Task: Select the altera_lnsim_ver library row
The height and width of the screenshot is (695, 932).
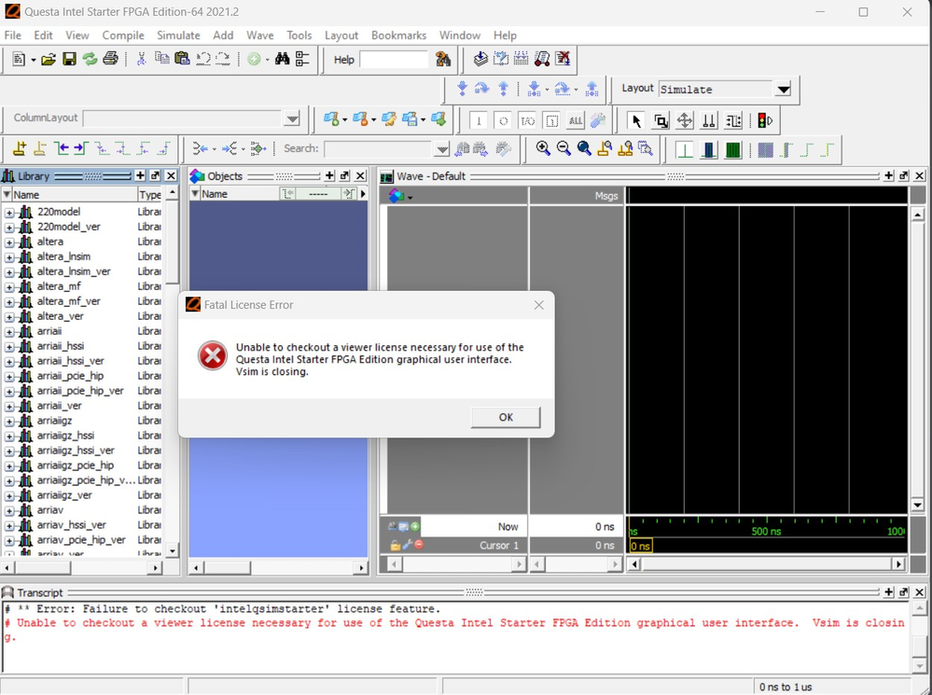Action: 74,271
